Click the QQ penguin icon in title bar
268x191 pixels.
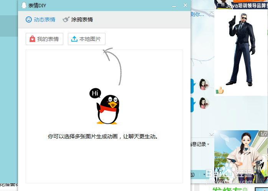(24, 5)
